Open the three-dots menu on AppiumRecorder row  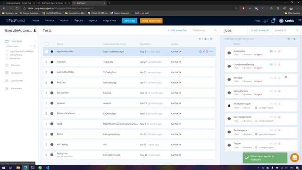click(211, 51)
